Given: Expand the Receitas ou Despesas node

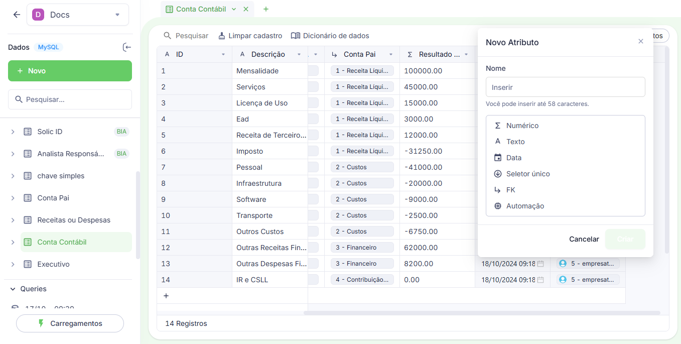Looking at the screenshot, I should [x=13, y=220].
